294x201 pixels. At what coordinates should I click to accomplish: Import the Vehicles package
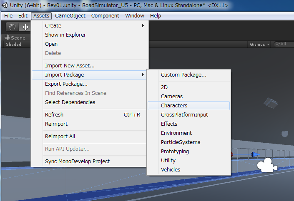(189, 170)
